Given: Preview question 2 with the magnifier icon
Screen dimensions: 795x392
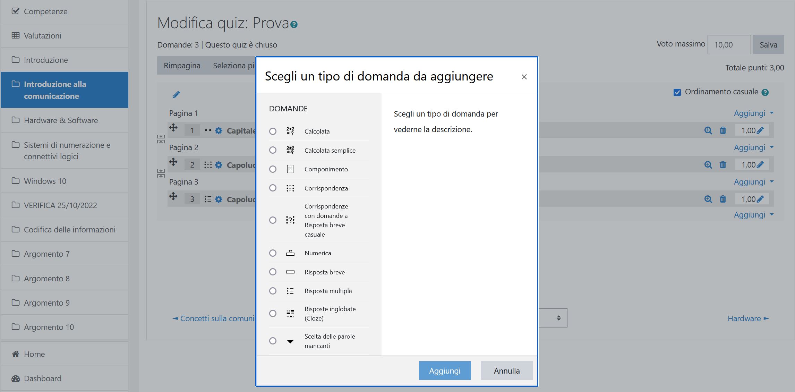Looking at the screenshot, I should pyautogui.click(x=708, y=165).
